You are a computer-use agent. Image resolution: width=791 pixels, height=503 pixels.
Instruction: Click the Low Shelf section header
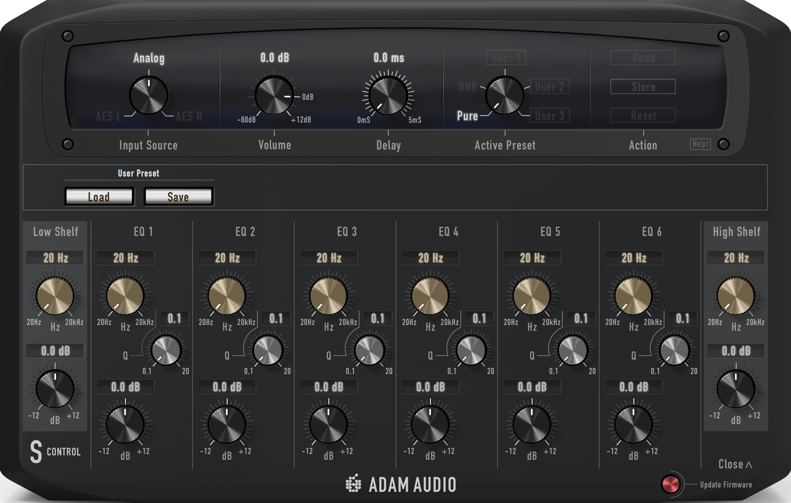[x=56, y=232]
